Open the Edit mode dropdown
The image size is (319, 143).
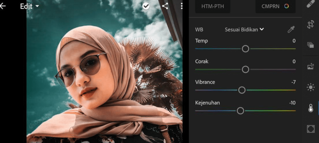[x=30, y=6]
